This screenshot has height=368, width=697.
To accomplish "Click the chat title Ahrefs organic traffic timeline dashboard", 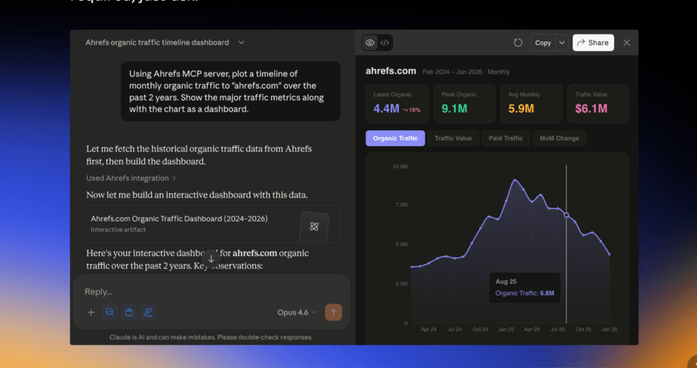I will point(157,43).
